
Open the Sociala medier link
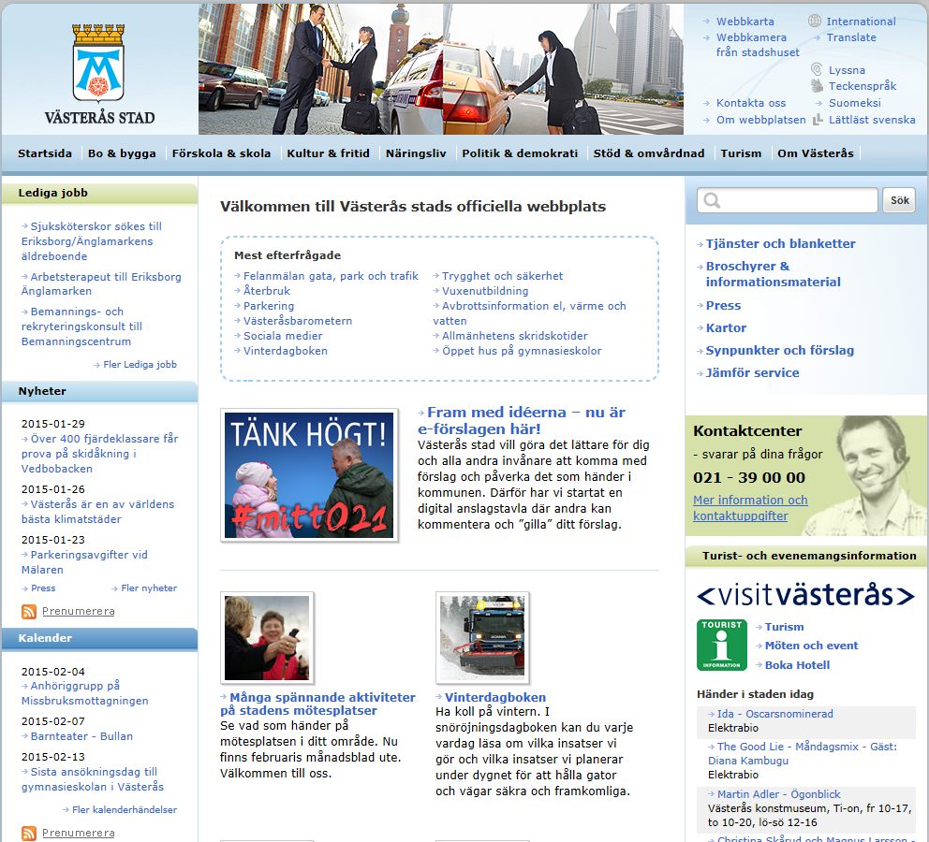[x=283, y=336]
